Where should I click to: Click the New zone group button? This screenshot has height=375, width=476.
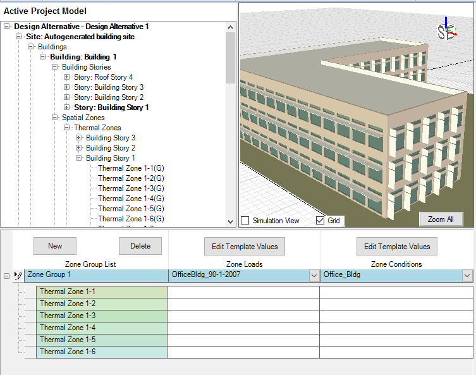tap(55, 246)
